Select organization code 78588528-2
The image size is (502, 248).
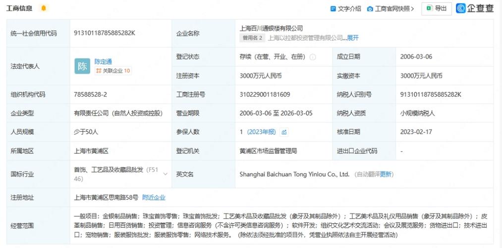point(91,95)
